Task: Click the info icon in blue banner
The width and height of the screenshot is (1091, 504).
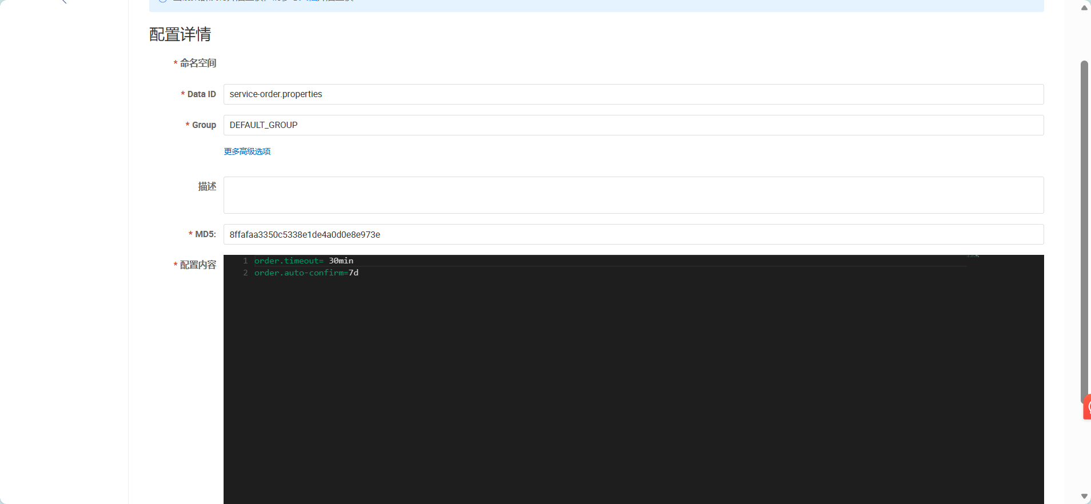Action: [163, 1]
